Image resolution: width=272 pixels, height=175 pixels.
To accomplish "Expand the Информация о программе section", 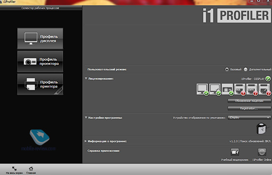I will point(85,141).
